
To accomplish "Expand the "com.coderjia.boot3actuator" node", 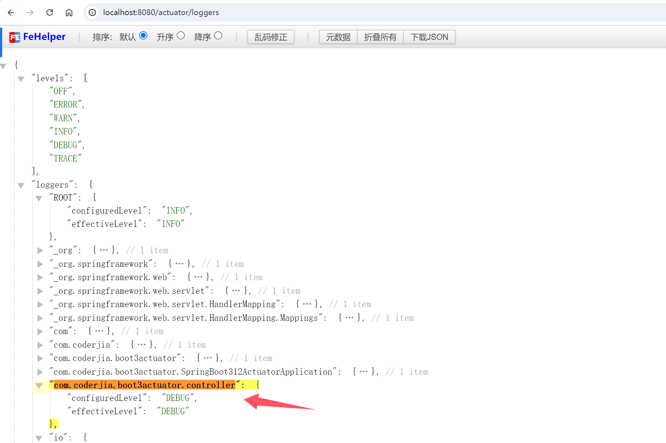I will [40, 358].
